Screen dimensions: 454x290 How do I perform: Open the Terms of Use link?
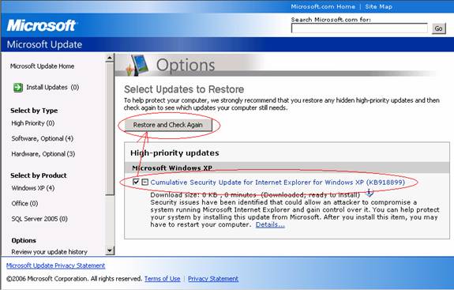[x=163, y=279]
